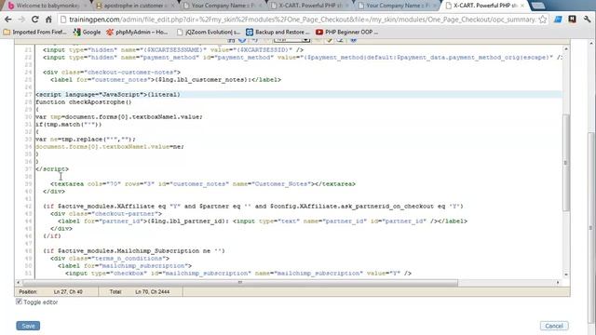This screenshot has height=335, width=596.
Task: Switch to the inactive X-CART tab
Action: [310, 6]
